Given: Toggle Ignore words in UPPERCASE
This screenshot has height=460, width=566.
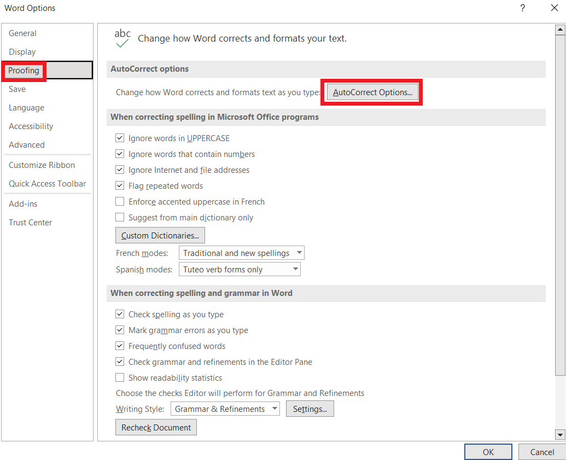Looking at the screenshot, I should tap(119, 138).
